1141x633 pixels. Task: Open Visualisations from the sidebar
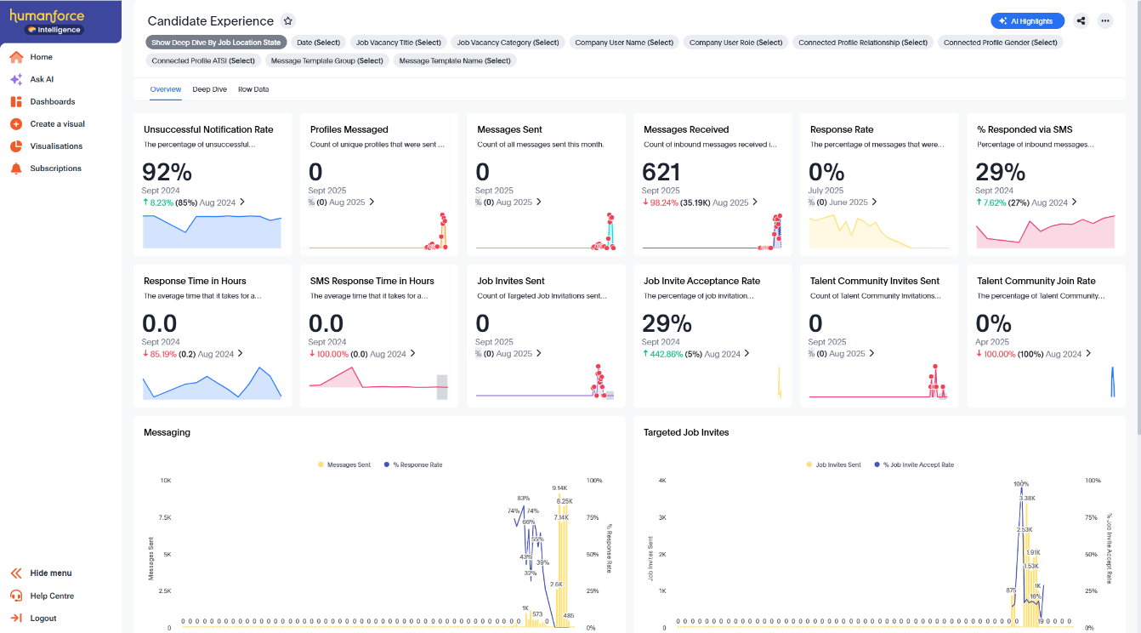(x=14, y=145)
